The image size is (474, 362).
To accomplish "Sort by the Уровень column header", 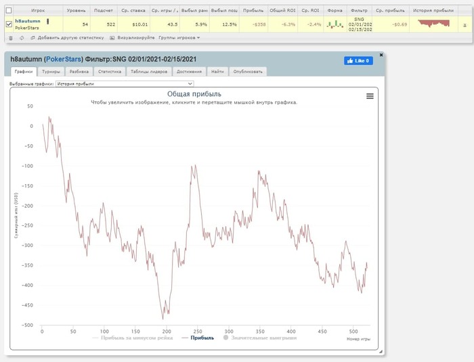I will click(76, 11).
